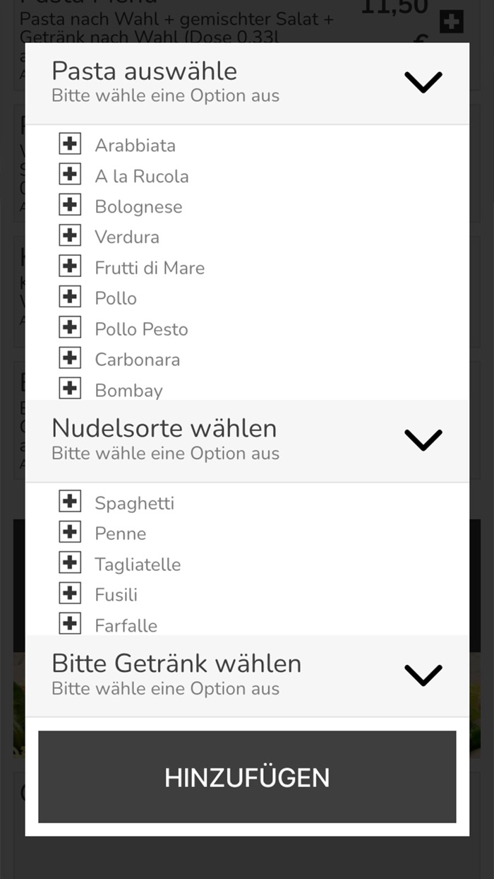Select the Fusili noodle option
Screen dimensions: 494x879
117,594
